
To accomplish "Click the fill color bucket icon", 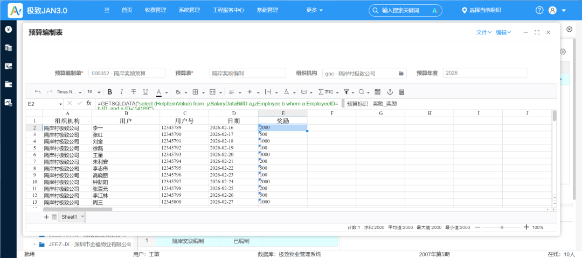I will click(178, 92).
